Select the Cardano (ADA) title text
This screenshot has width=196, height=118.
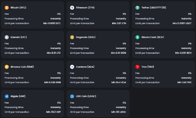(85, 67)
